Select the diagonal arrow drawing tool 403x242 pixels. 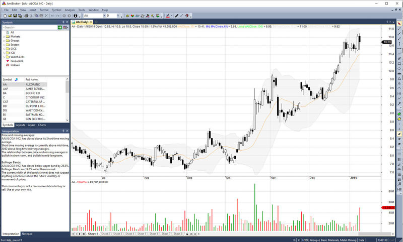coord(399,103)
